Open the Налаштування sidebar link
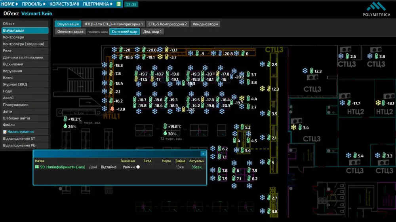396x222 pixels. [x=21, y=132]
